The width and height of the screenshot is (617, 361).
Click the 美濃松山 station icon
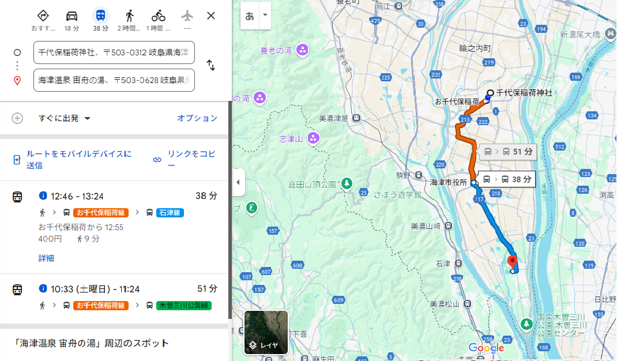(467, 303)
